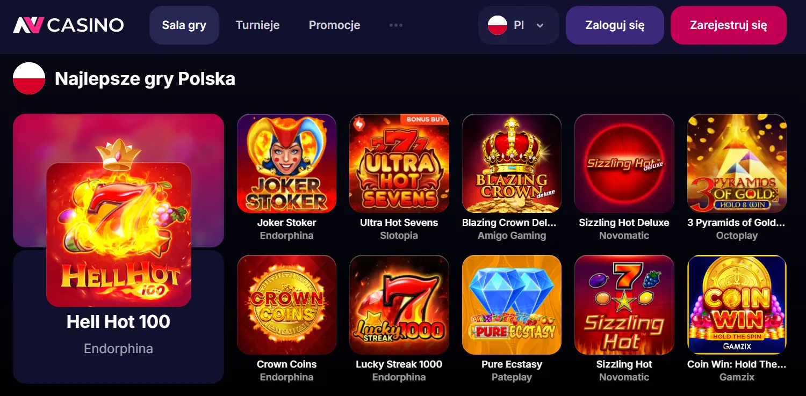Viewport: 806px width, 396px height.
Task: Select the Sizzling Hot Deluxe tile
Action: (624, 163)
